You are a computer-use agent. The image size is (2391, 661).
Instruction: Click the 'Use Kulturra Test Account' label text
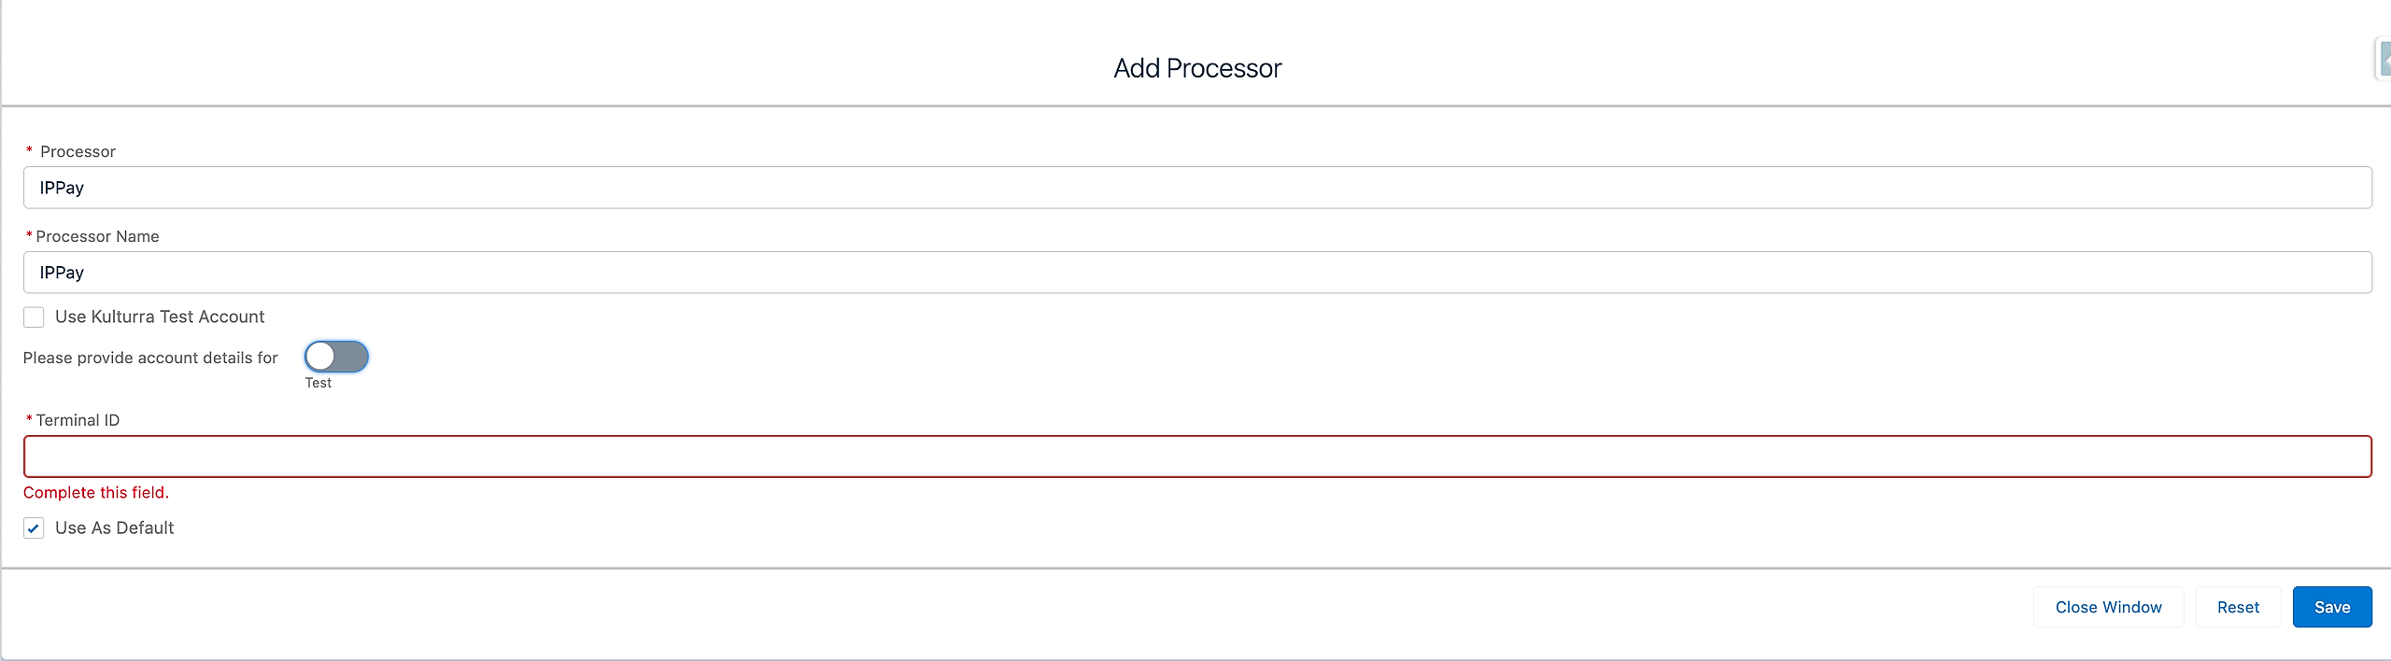(x=160, y=317)
